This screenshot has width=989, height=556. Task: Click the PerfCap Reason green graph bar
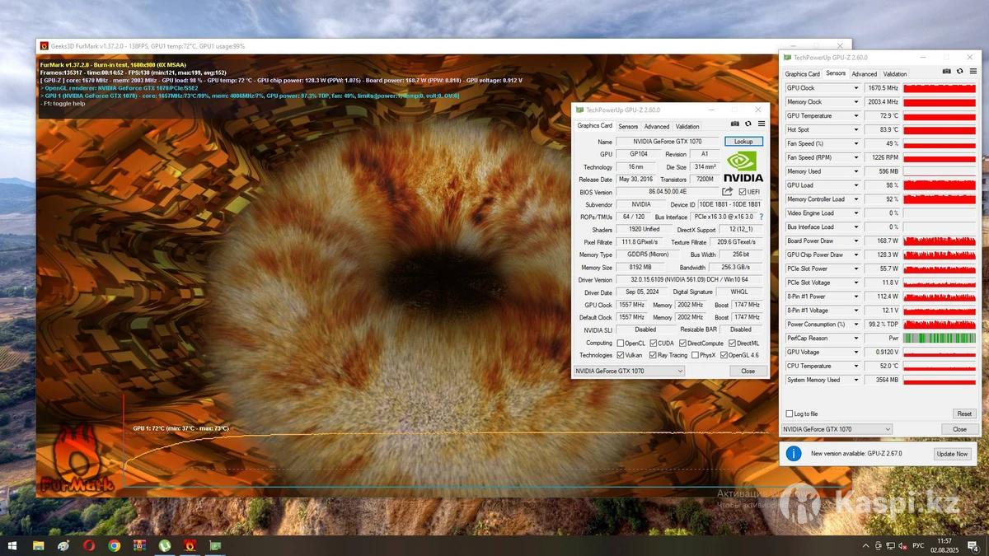[x=940, y=339]
